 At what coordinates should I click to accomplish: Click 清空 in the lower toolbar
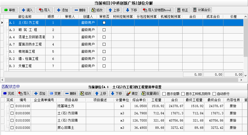[132, 93]
